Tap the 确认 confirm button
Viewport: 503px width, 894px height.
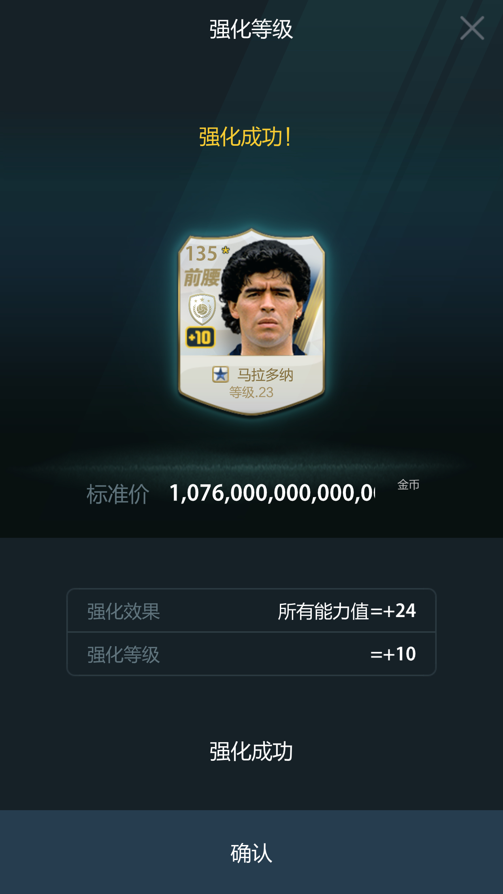251,852
